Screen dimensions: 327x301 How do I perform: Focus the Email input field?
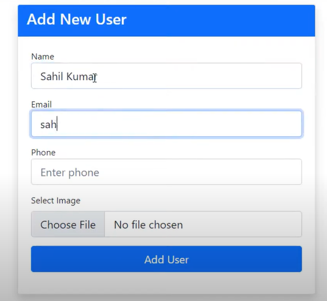click(166, 124)
